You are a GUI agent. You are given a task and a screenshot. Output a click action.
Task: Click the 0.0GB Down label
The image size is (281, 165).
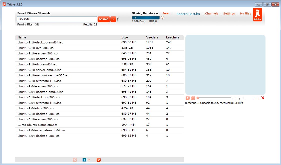pos(139,21)
